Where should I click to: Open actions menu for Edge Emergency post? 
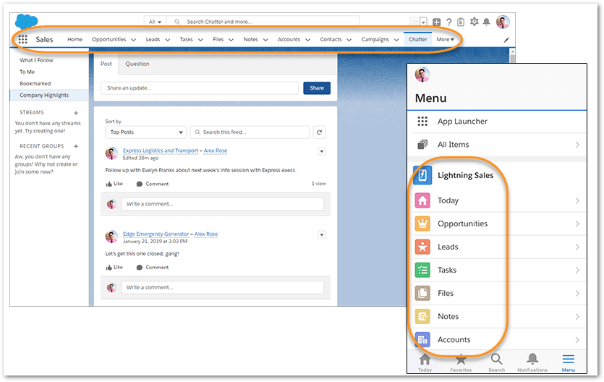click(x=322, y=234)
